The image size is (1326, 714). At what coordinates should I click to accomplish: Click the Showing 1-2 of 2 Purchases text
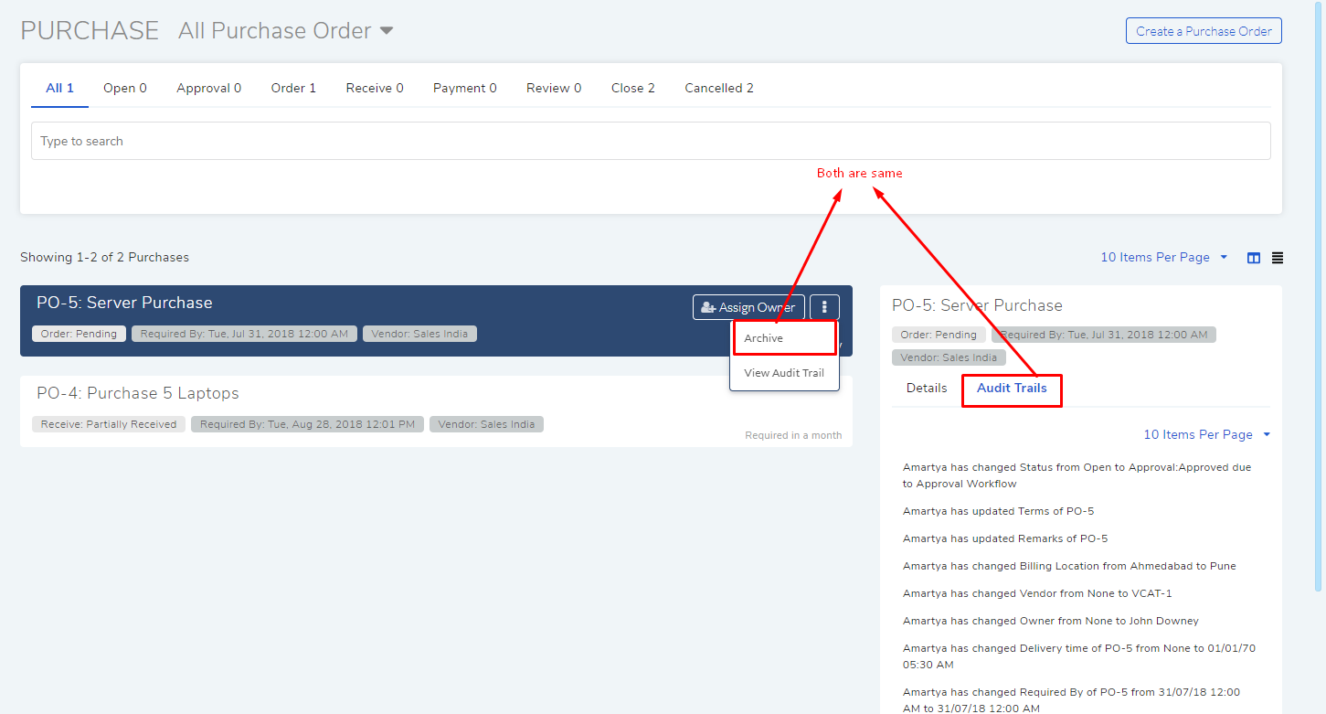(x=104, y=257)
